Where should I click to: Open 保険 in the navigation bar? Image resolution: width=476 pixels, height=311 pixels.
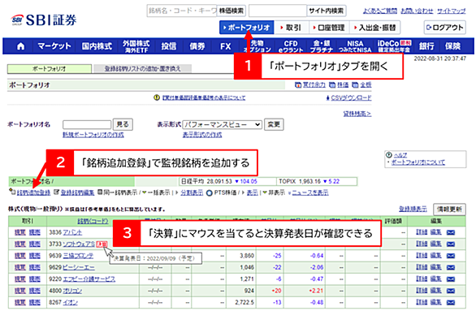(x=452, y=46)
